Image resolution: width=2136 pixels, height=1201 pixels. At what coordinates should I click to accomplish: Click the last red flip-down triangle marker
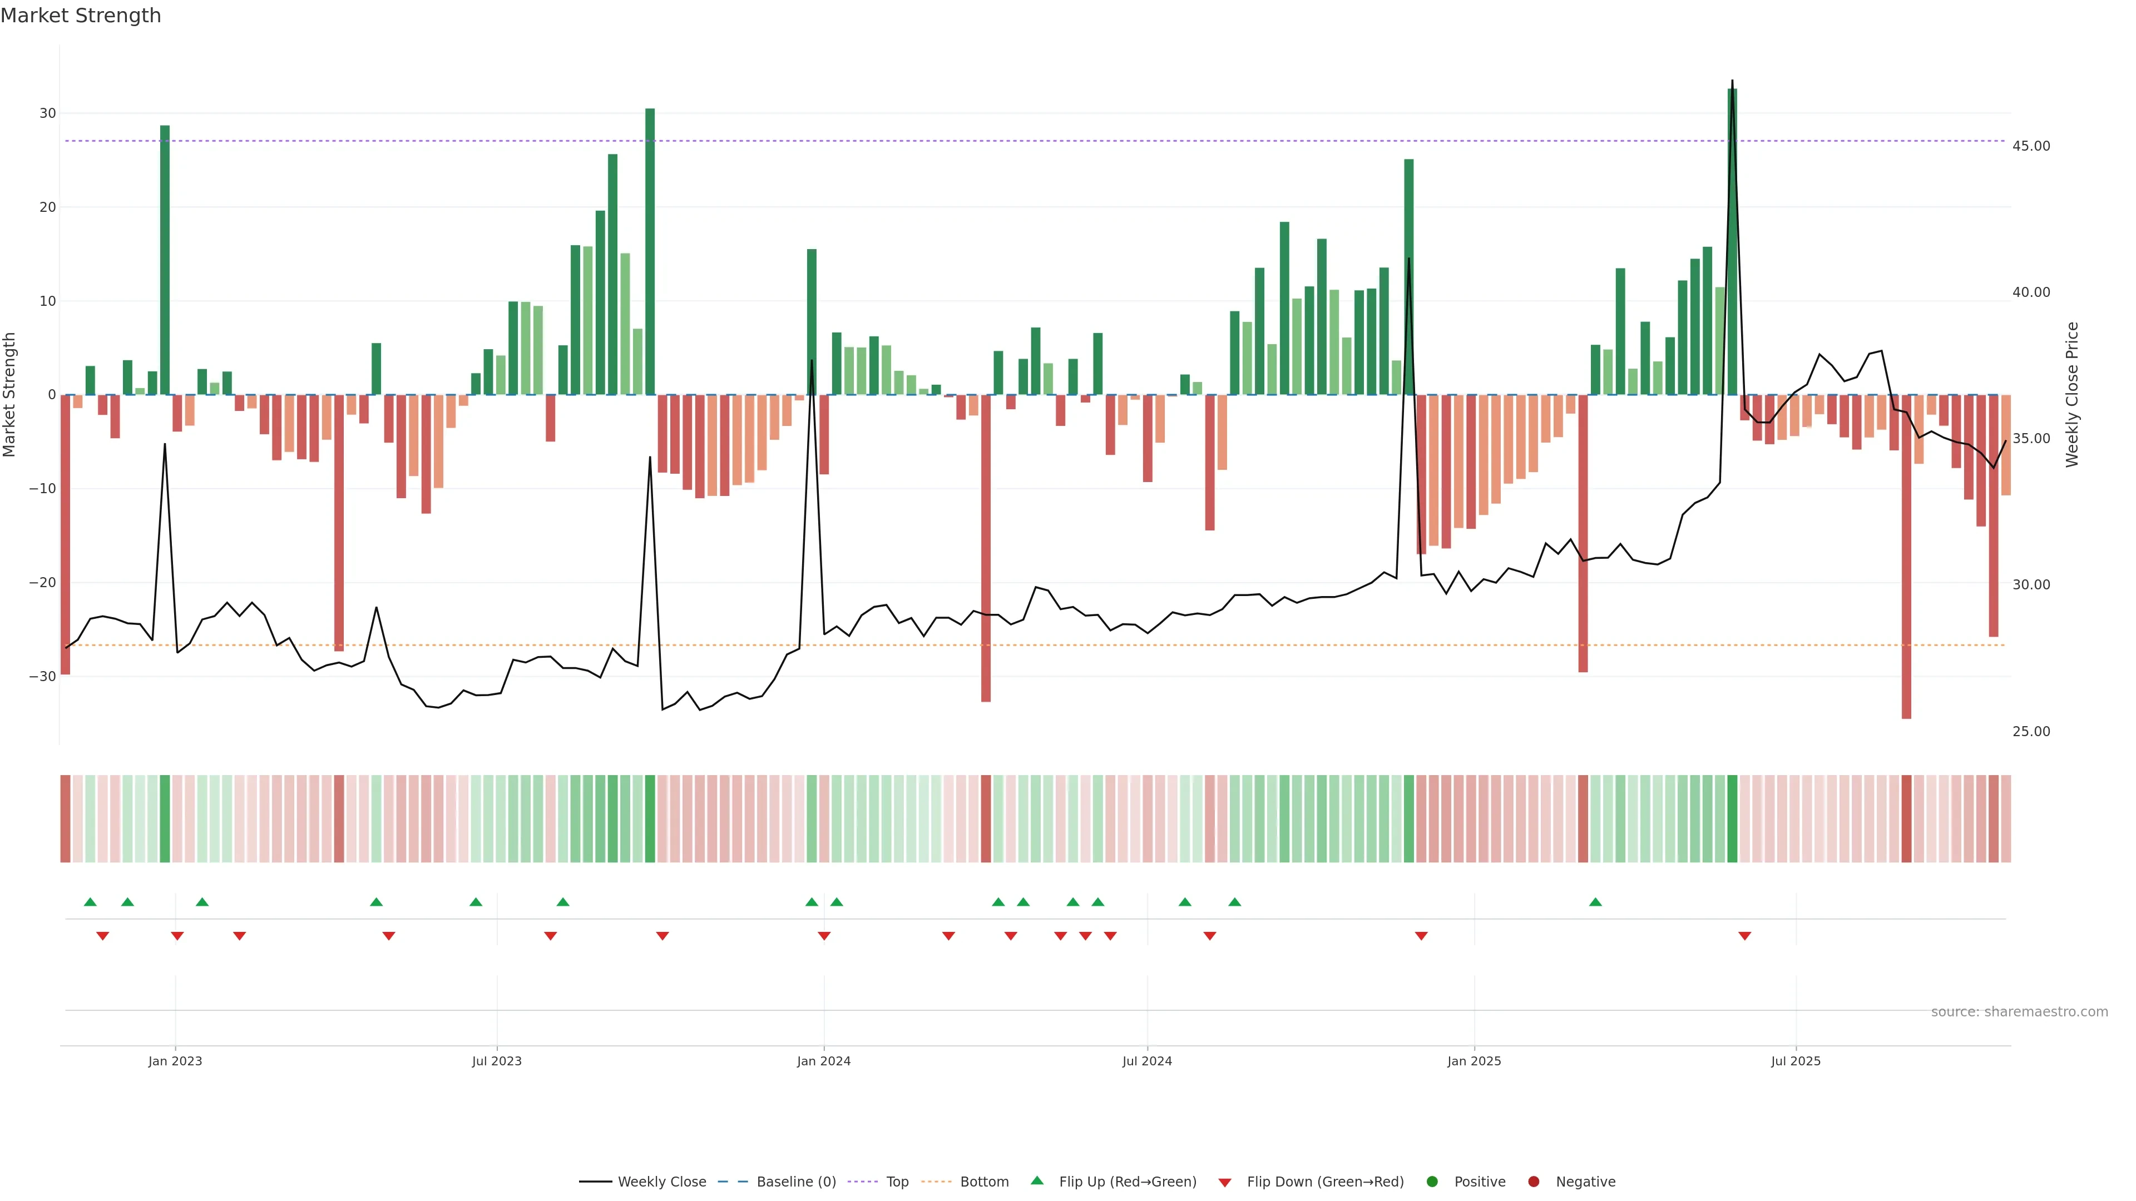pos(1744,936)
